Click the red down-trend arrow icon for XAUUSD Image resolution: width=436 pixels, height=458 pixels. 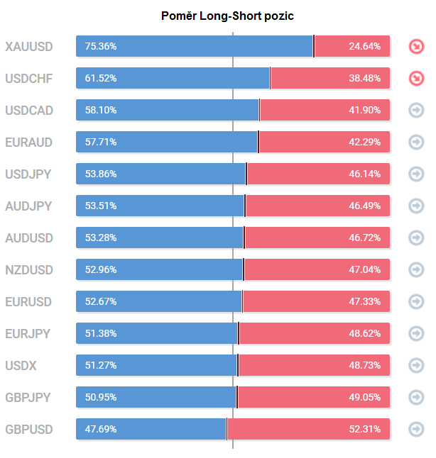tap(416, 47)
